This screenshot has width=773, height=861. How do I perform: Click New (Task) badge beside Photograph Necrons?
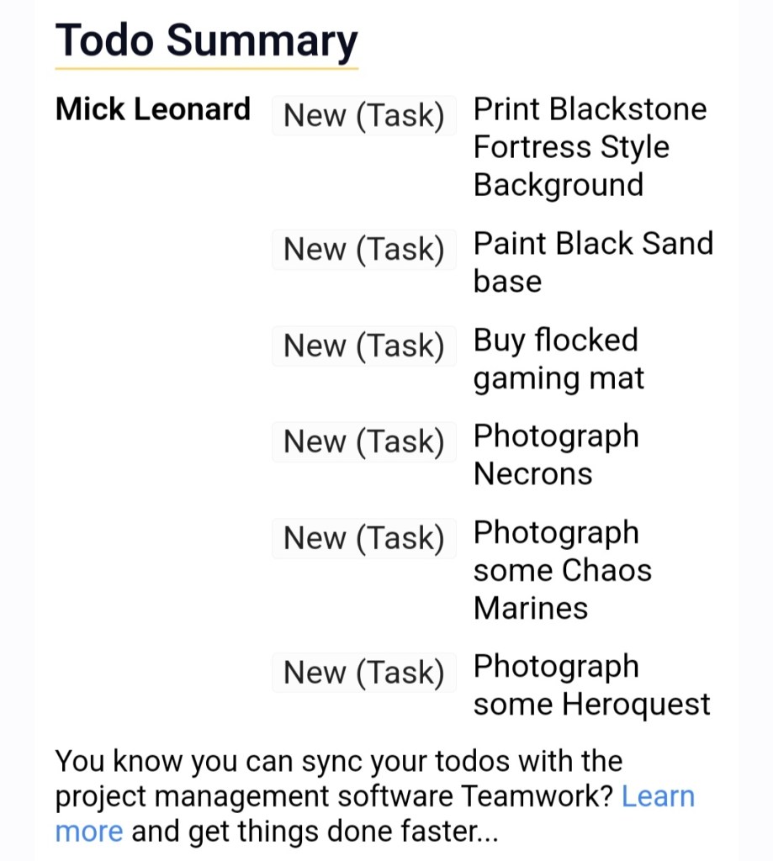363,442
